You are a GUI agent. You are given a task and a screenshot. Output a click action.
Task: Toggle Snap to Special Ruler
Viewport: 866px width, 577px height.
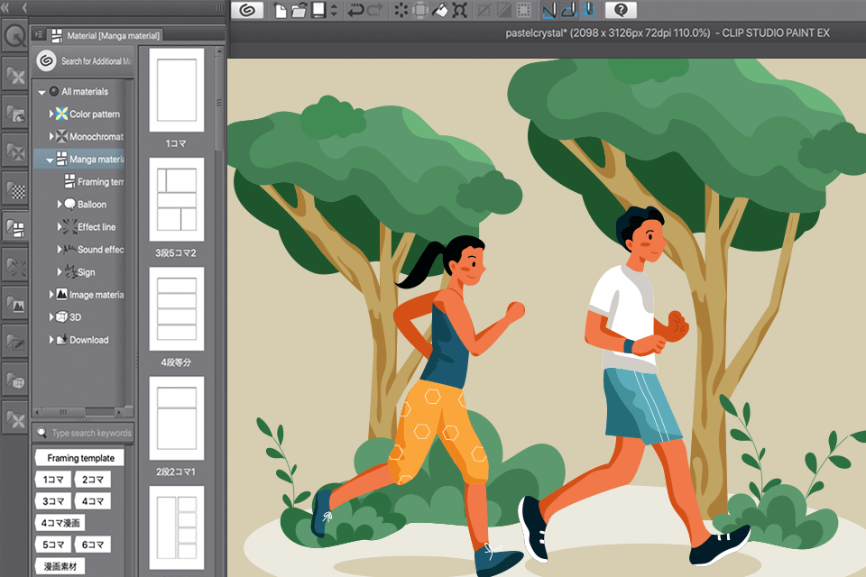[x=568, y=11]
